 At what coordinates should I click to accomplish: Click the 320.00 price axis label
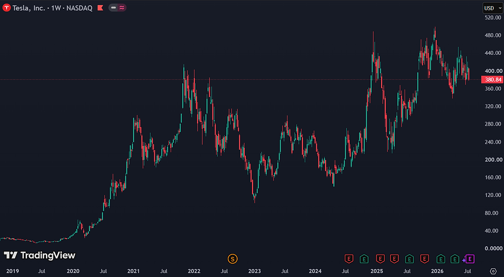coord(493,106)
